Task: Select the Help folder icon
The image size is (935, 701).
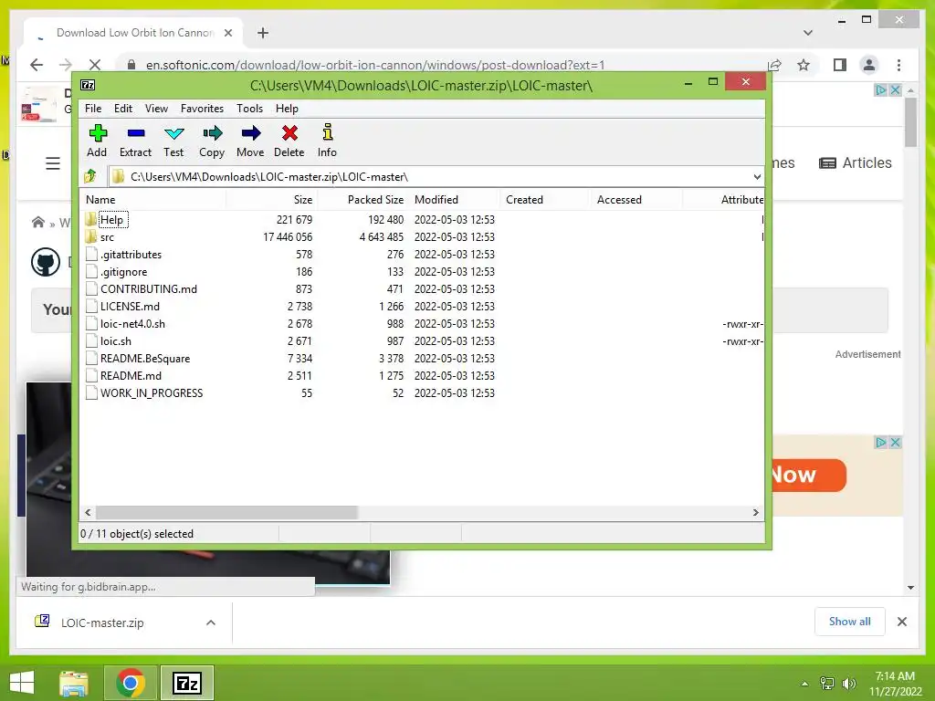Action: (x=90, y=219)
